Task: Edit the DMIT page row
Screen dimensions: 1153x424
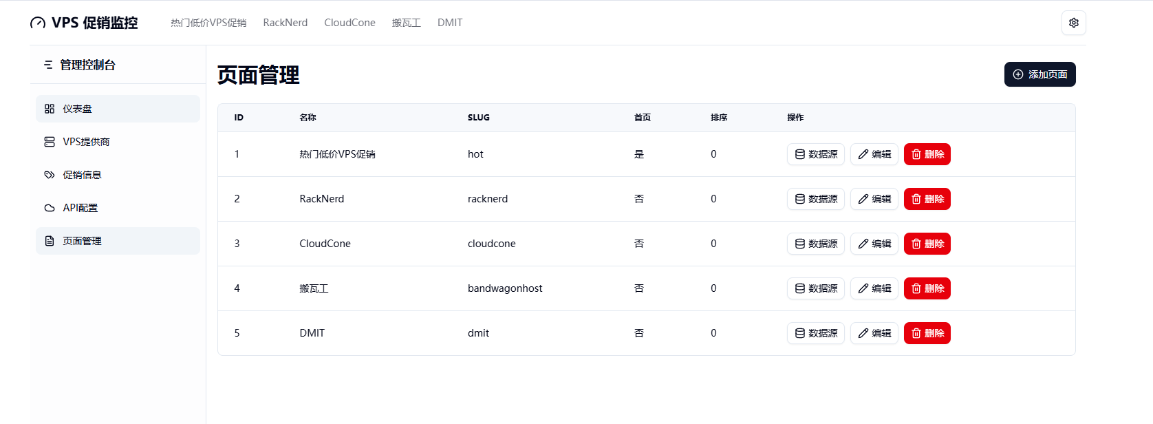Action: pyautogui.click(x=874, y=333)
